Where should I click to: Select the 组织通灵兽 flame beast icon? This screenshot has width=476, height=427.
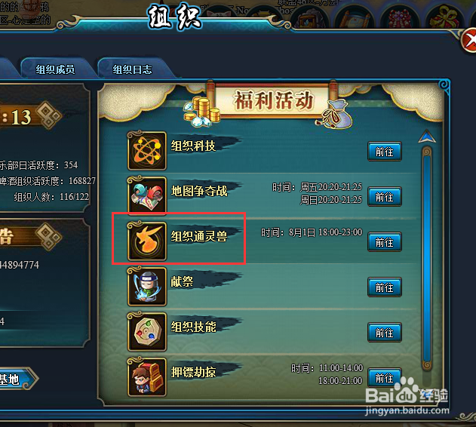[147, 241]
